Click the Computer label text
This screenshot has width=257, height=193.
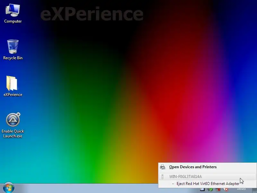pyautogui.click(x=13, y=21)
